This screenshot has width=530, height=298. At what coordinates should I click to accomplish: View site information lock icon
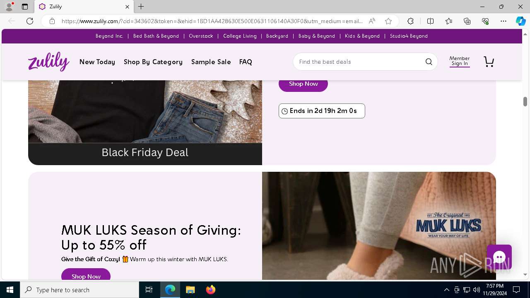coord(52,21)
